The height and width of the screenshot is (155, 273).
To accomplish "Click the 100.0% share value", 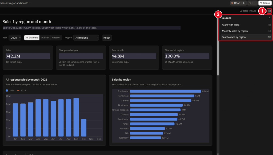I will [x=172, y=56].
